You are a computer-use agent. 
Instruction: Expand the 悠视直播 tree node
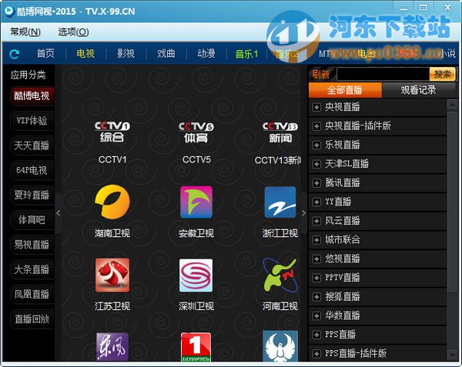point(316,259)
